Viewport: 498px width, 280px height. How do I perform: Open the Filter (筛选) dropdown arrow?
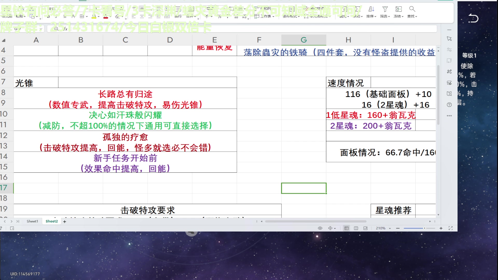[389, 17]
